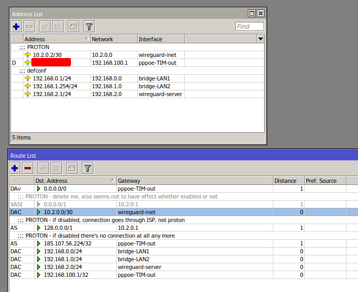Screen dimensions: 358x292
Task: Sort by Distance column header
Action: [x=289, y=181]
